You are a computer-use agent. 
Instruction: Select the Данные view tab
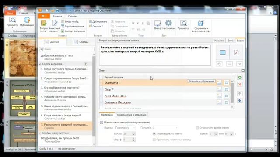point(52,42)
